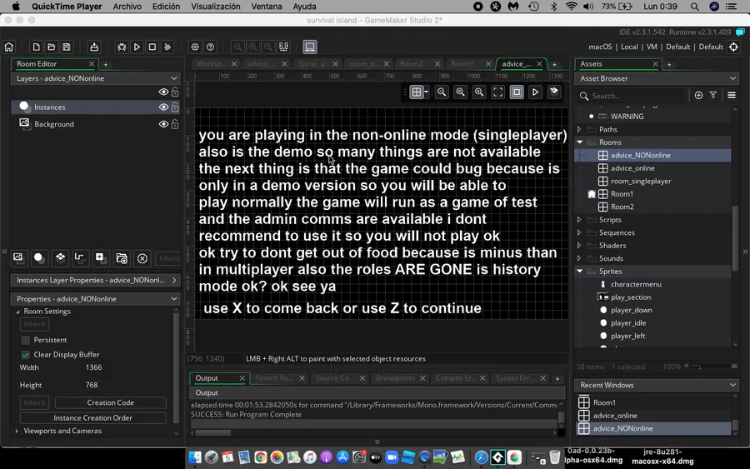This screenshot has height=469, width=750.
Task: Collapse the Sprites folder
Action: (x=580, y=271)
